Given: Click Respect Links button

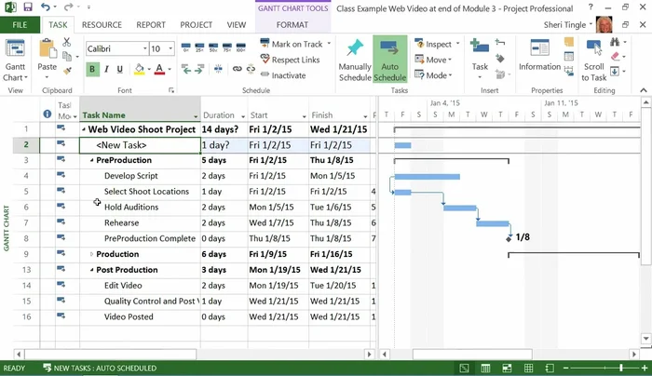Looking at the screenshot, I should click(291, 60).
